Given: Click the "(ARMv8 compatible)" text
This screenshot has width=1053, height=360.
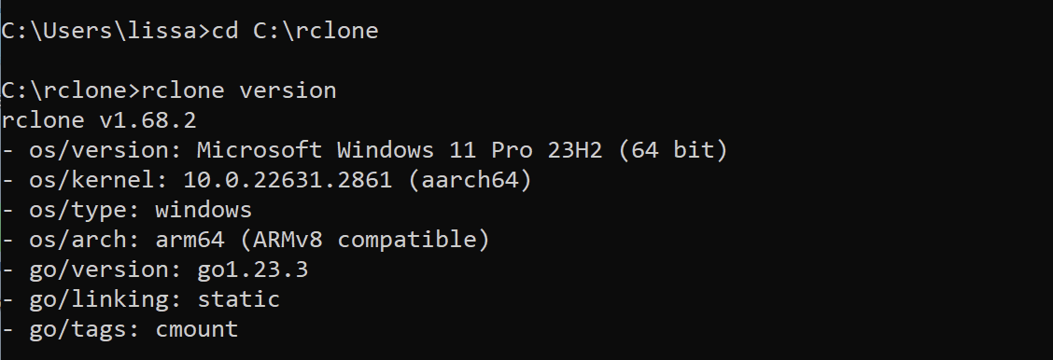Looking at the screenshot, I should pyautogui.click(x=365, y=240).
